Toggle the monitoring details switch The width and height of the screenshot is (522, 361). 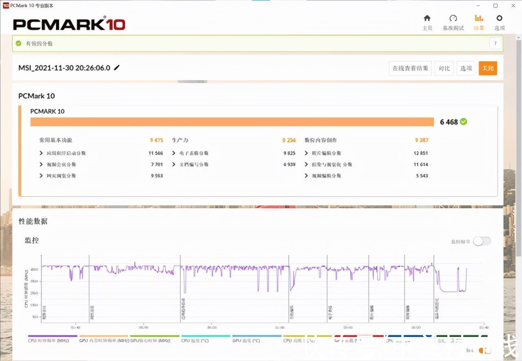[482, 241]
